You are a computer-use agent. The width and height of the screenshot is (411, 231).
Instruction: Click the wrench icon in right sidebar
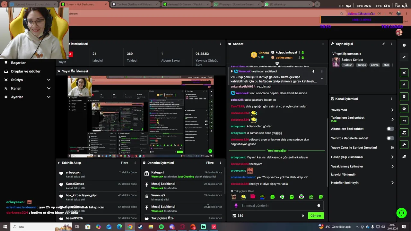[404, 144]
